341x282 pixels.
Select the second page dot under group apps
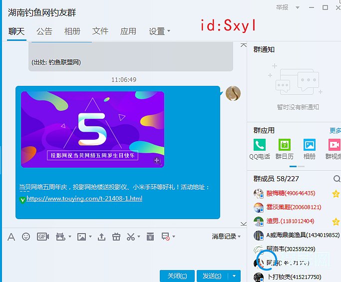pos(301,166)
